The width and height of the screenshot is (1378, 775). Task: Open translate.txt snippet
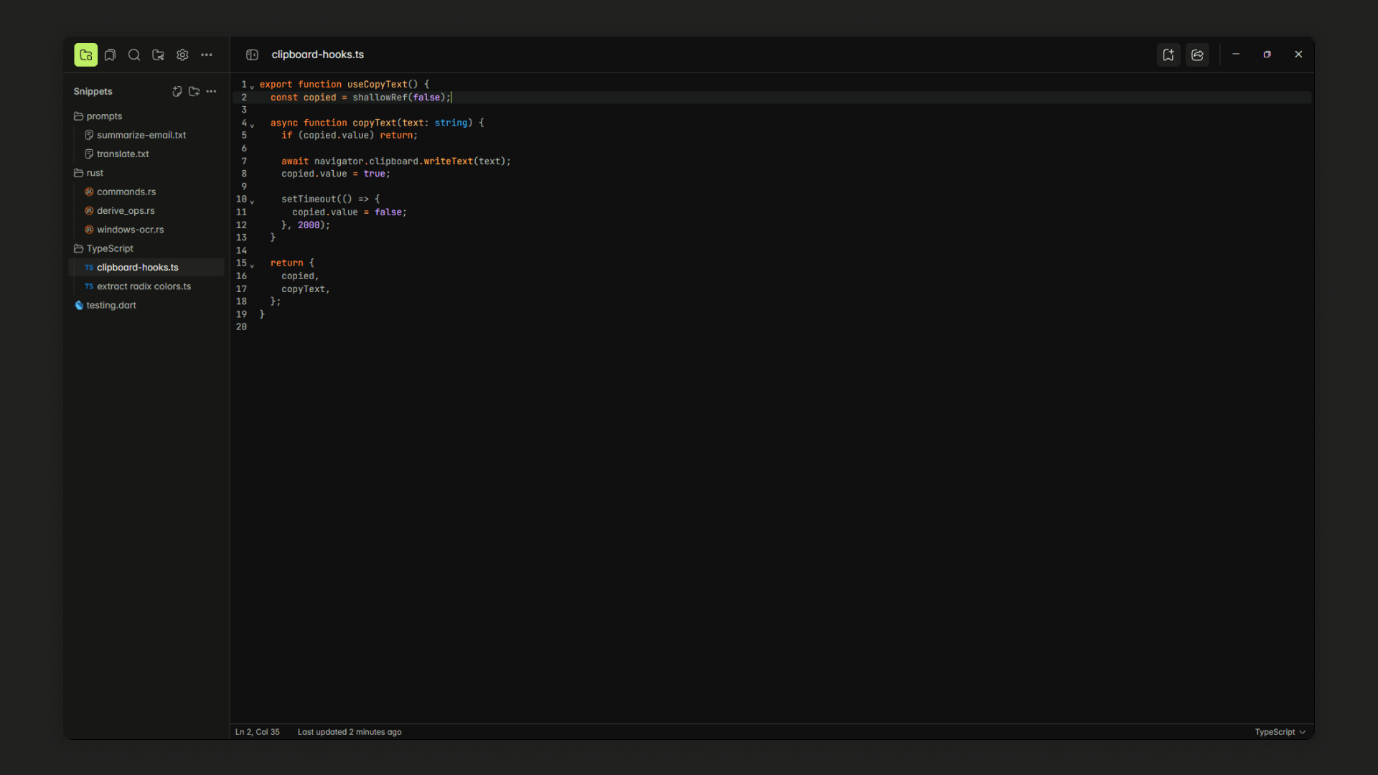pos(123,154)
